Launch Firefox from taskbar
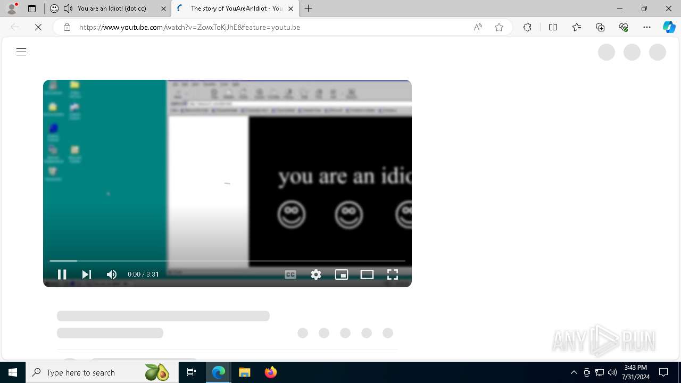Viewport: 681px width, 383px height. 271,372
